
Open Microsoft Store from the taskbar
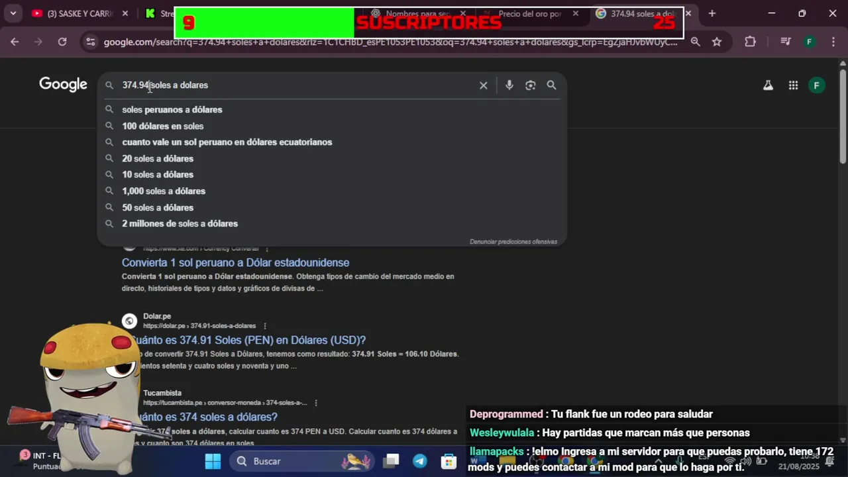(449, 461)
